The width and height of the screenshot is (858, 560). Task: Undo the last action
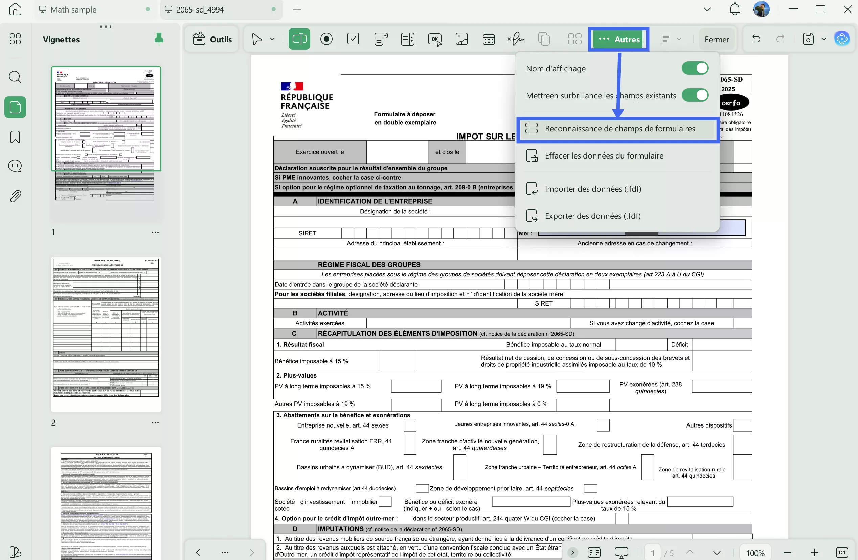(756, 39)
